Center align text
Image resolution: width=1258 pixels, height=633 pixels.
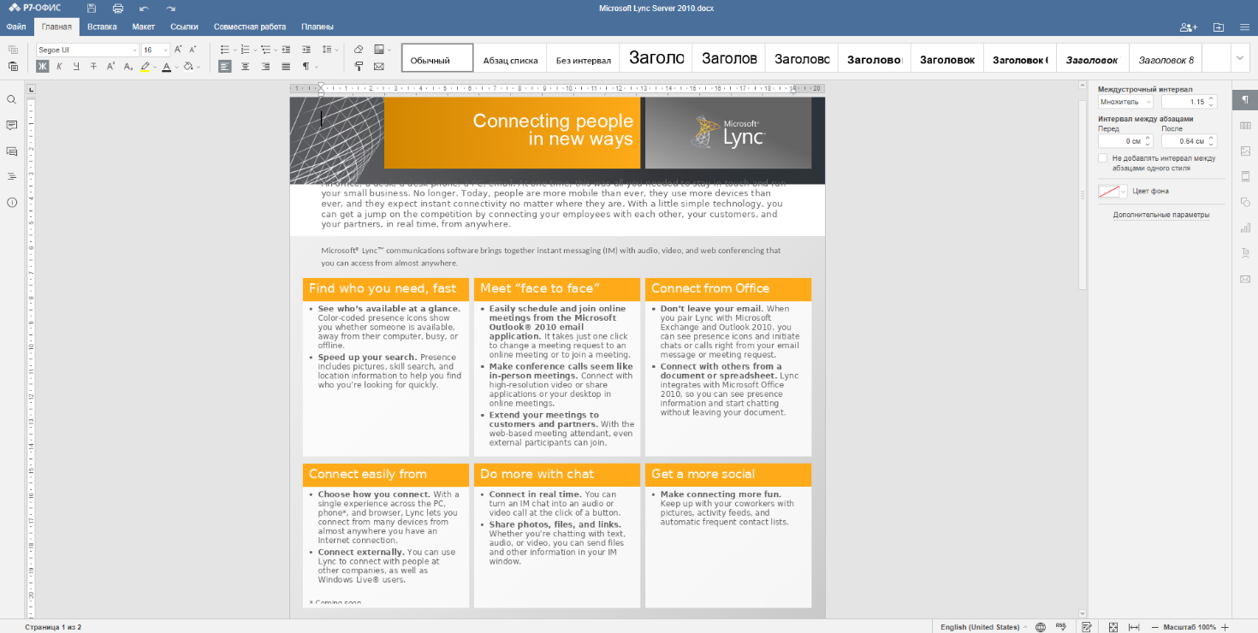pos(245,66)
